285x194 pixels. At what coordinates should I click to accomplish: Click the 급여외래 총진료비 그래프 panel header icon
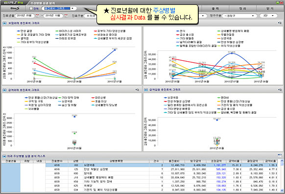coord(4,90)
